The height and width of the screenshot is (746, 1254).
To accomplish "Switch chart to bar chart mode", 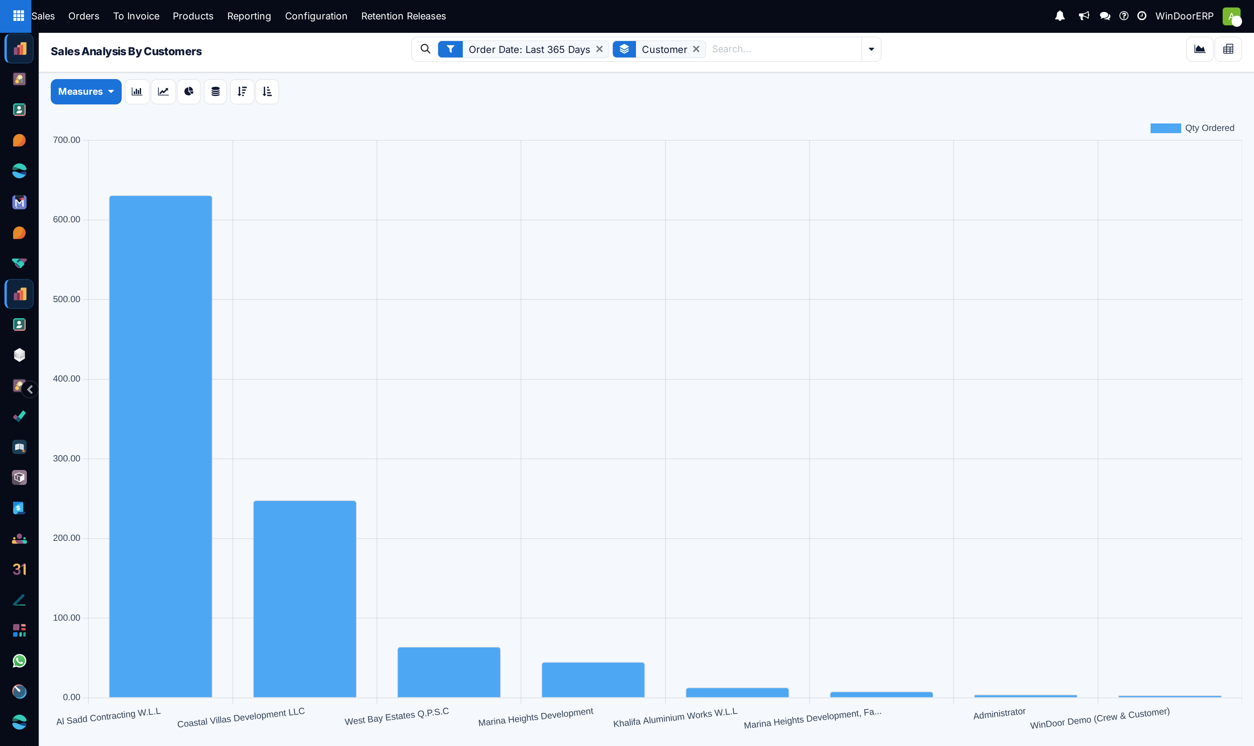I will (137, 91).
